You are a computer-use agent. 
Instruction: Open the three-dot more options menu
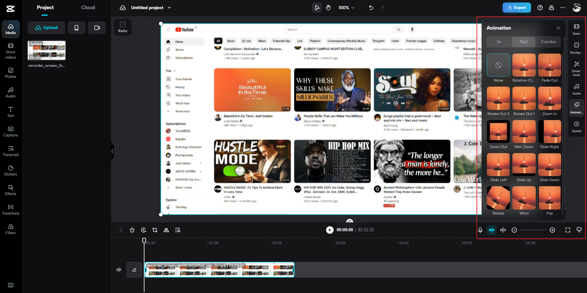[x=563, y=7]
